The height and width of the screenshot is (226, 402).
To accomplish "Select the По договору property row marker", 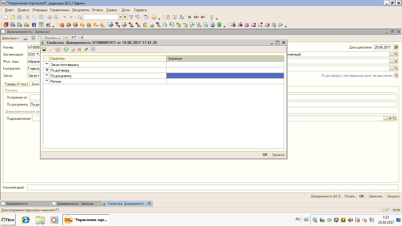I will point(47,70).
